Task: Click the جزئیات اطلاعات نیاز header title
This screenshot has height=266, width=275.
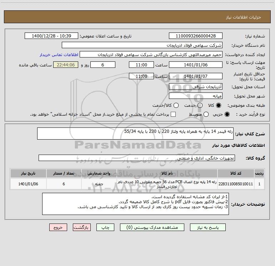Action: click(x=244, y=17)
